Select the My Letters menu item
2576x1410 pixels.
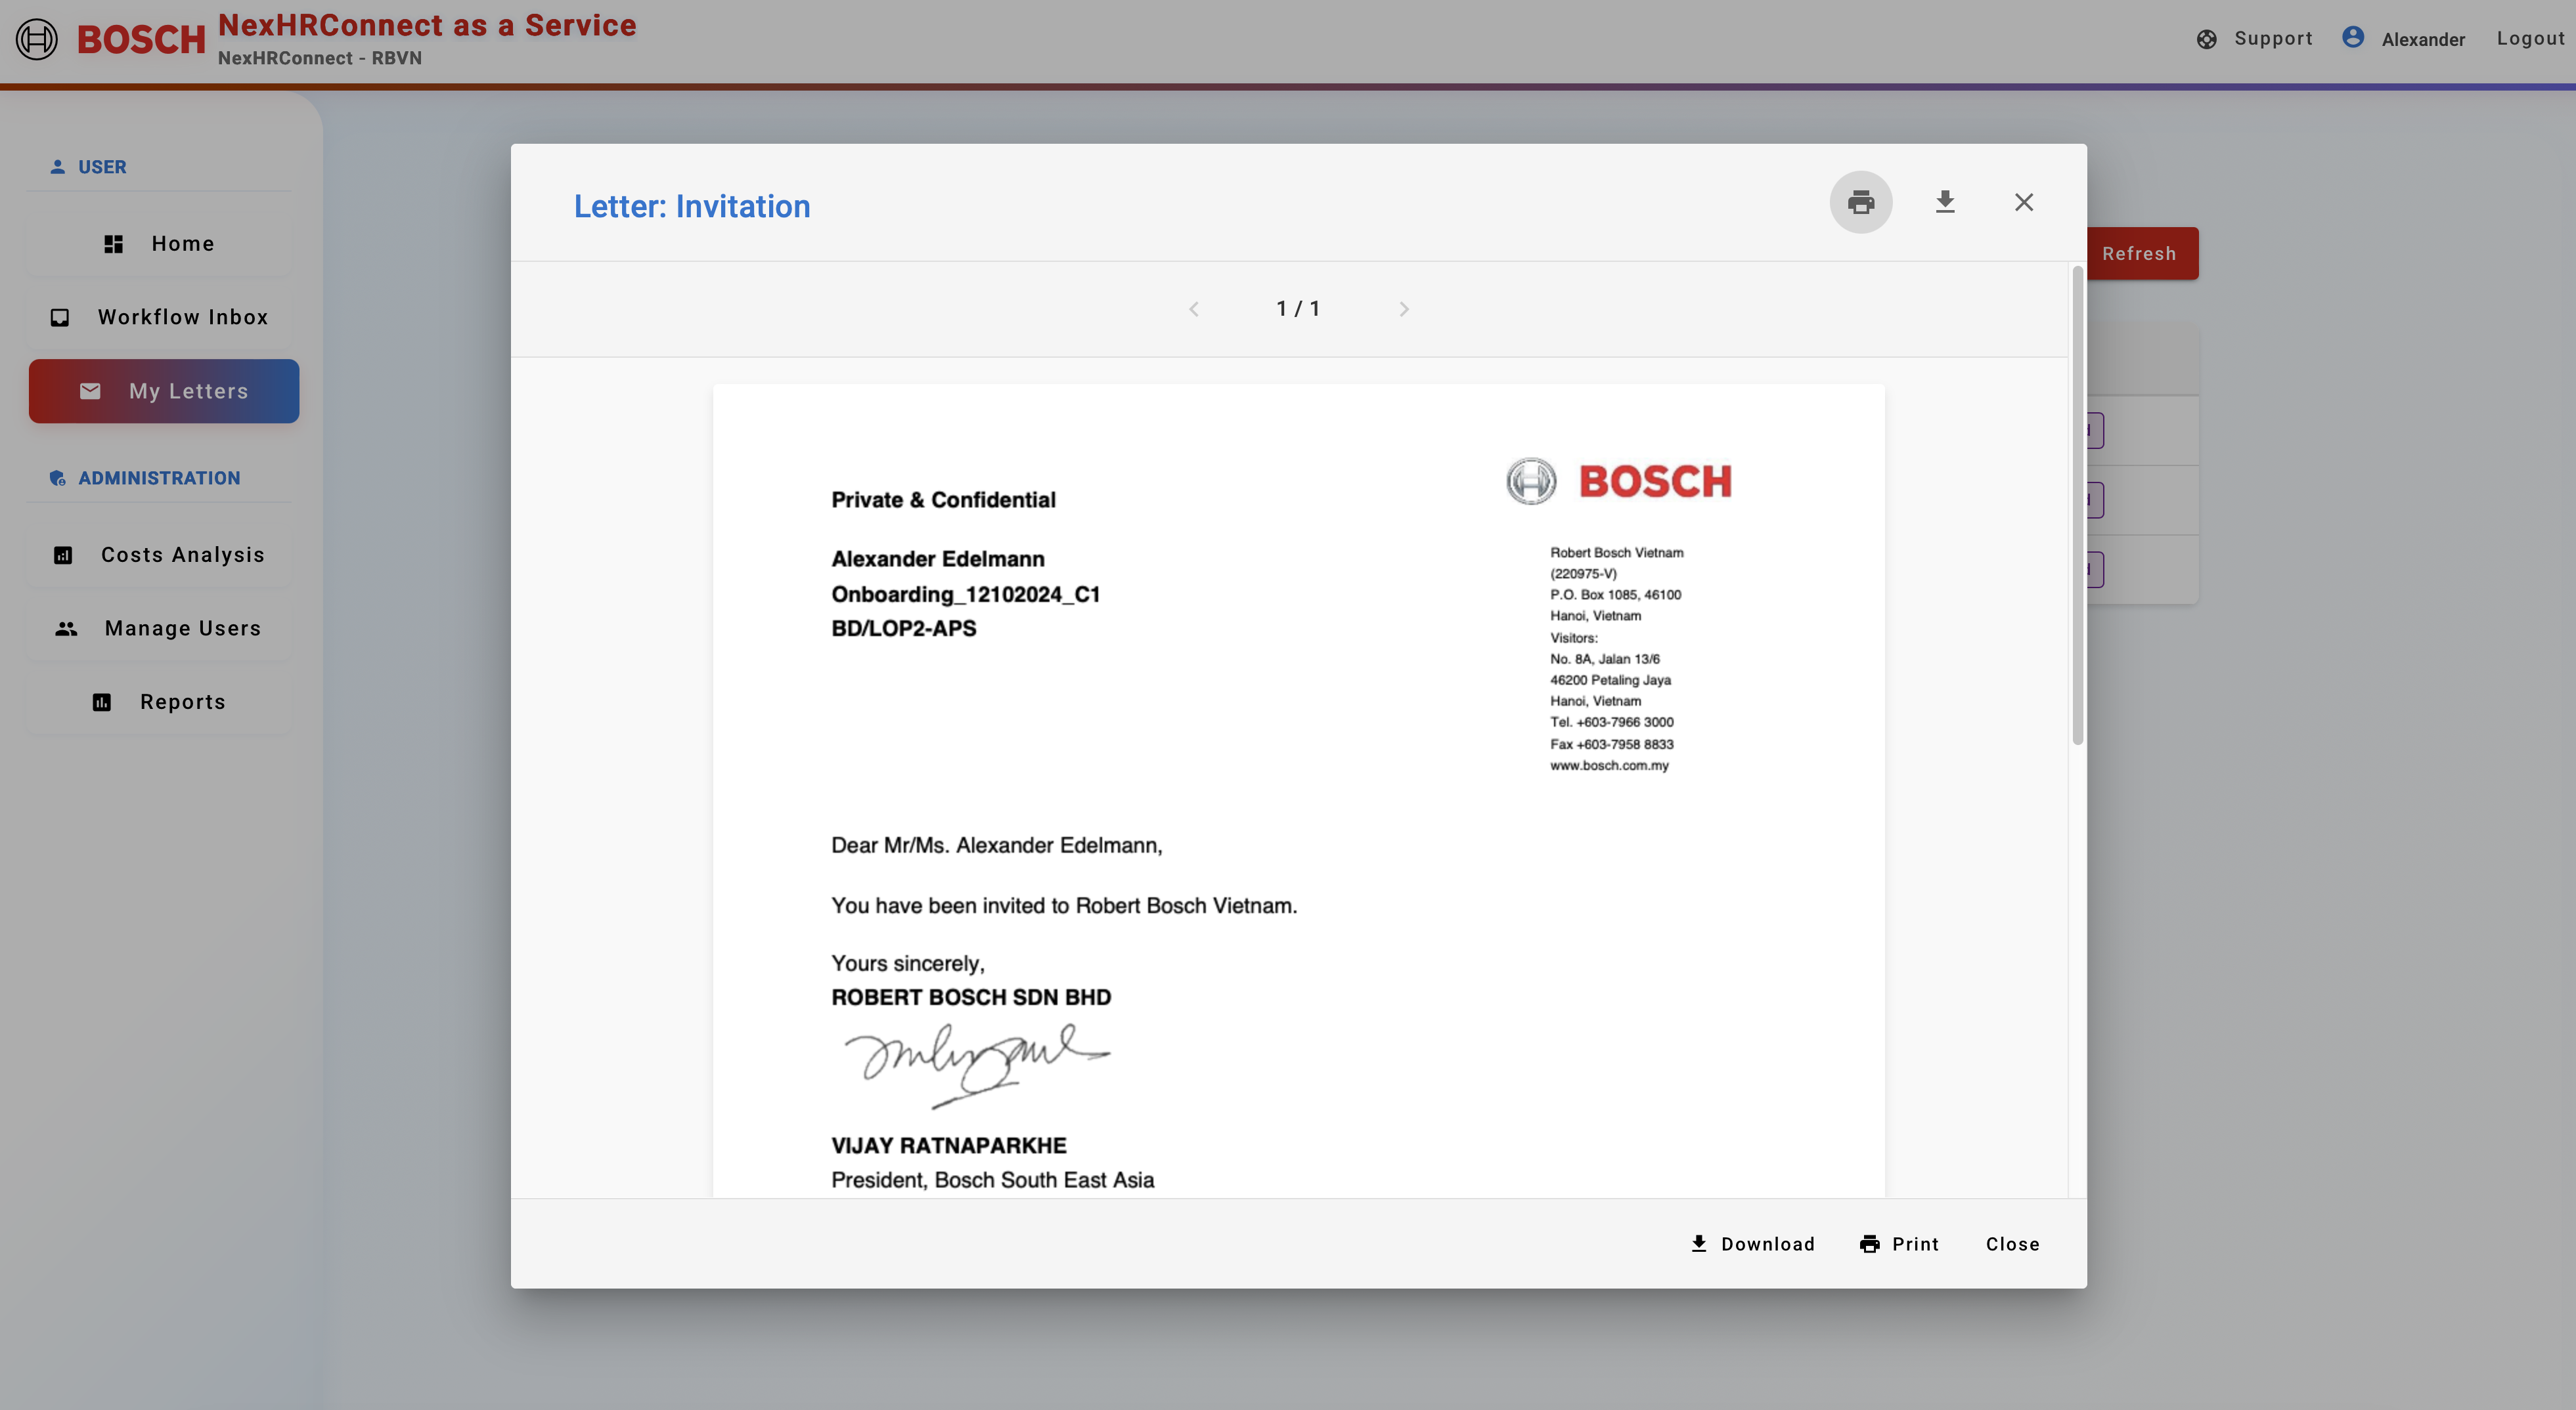pyautogui.click(x=164, y=392)
